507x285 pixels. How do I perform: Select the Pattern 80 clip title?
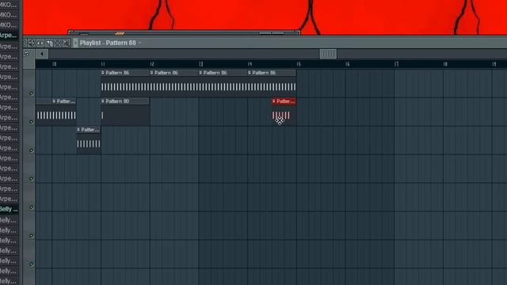(x=117, y=101)
